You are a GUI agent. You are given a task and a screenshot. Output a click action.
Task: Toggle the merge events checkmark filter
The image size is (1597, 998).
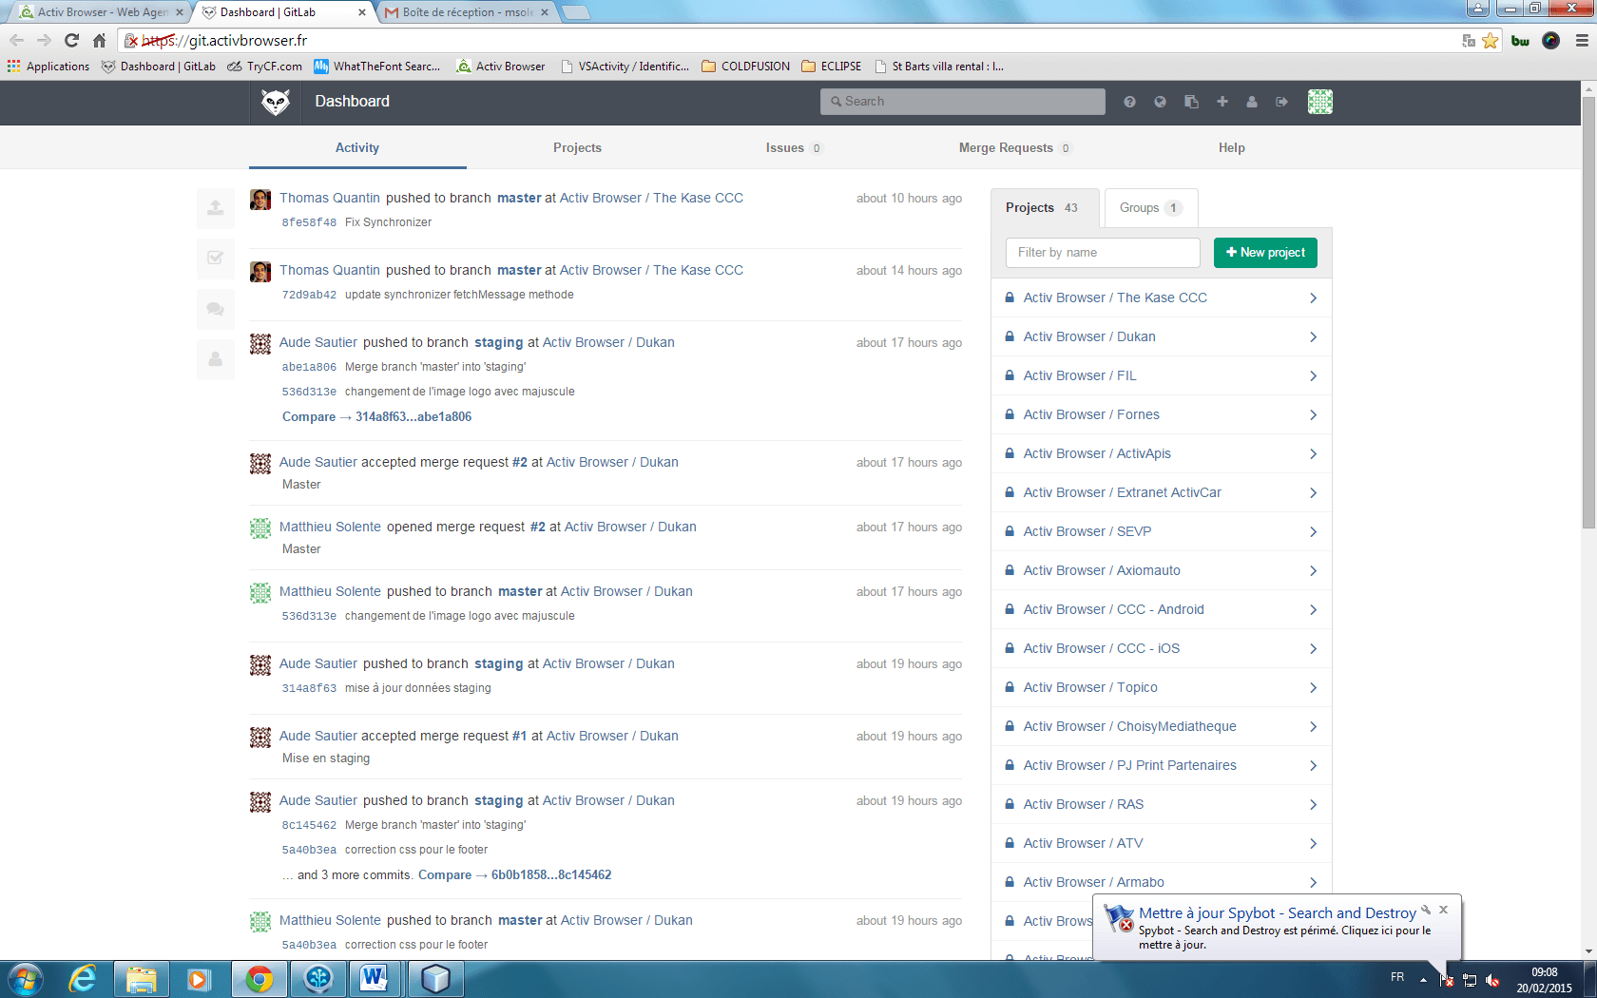coord(216,258)
